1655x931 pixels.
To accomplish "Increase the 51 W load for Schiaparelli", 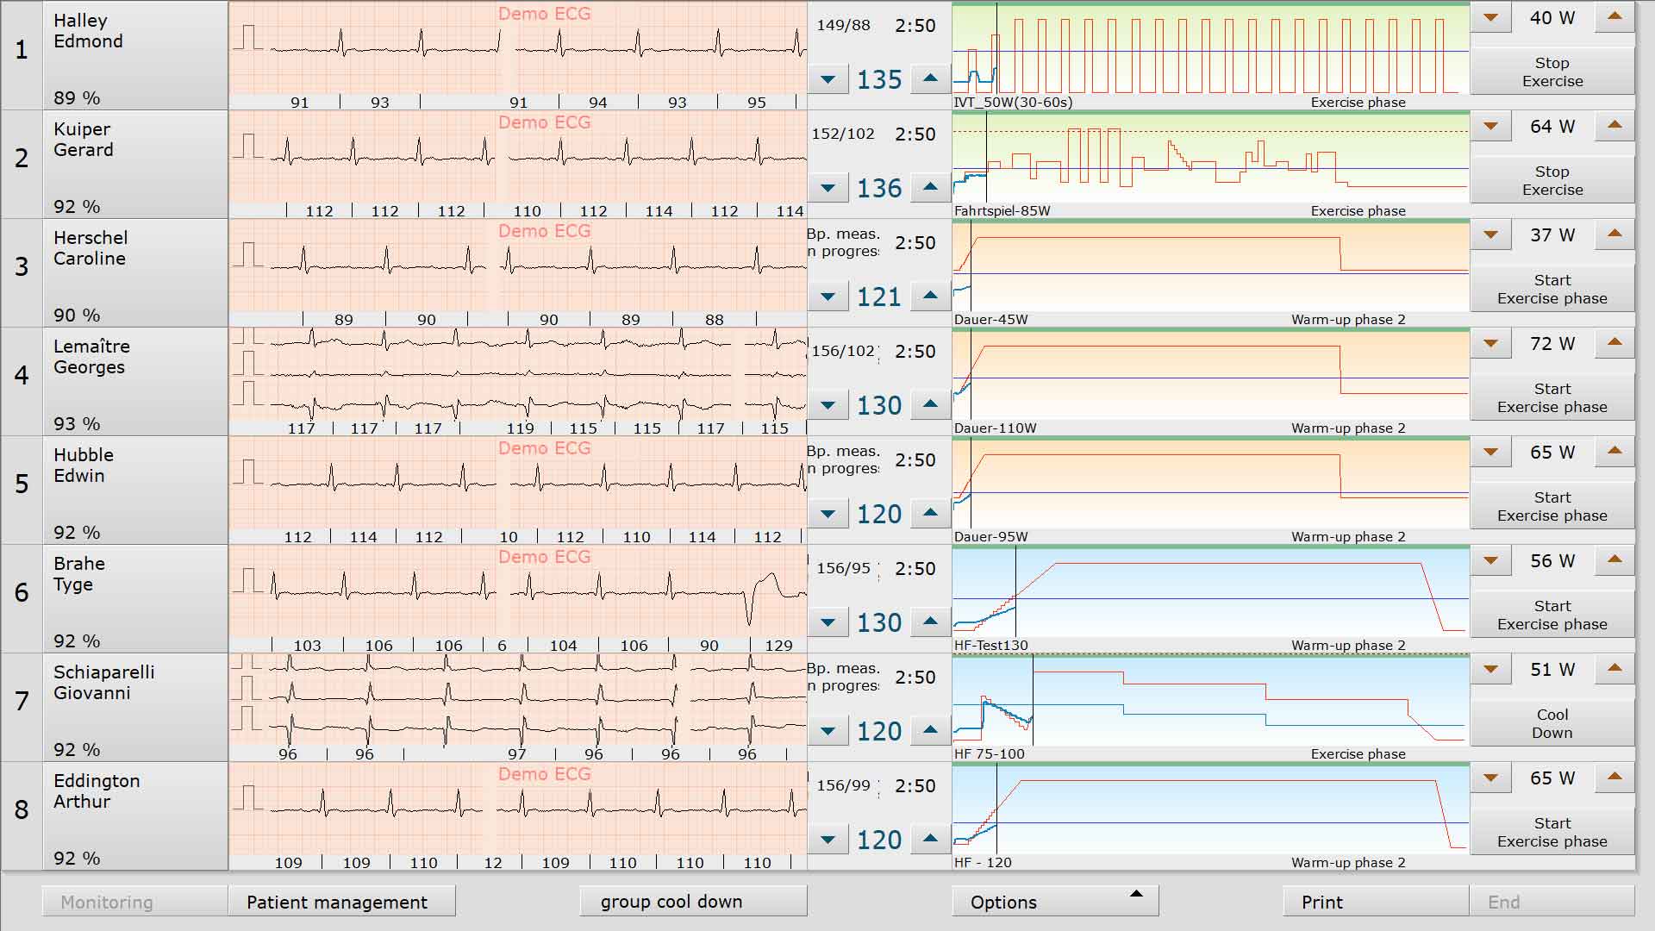I will (1614, 670).
